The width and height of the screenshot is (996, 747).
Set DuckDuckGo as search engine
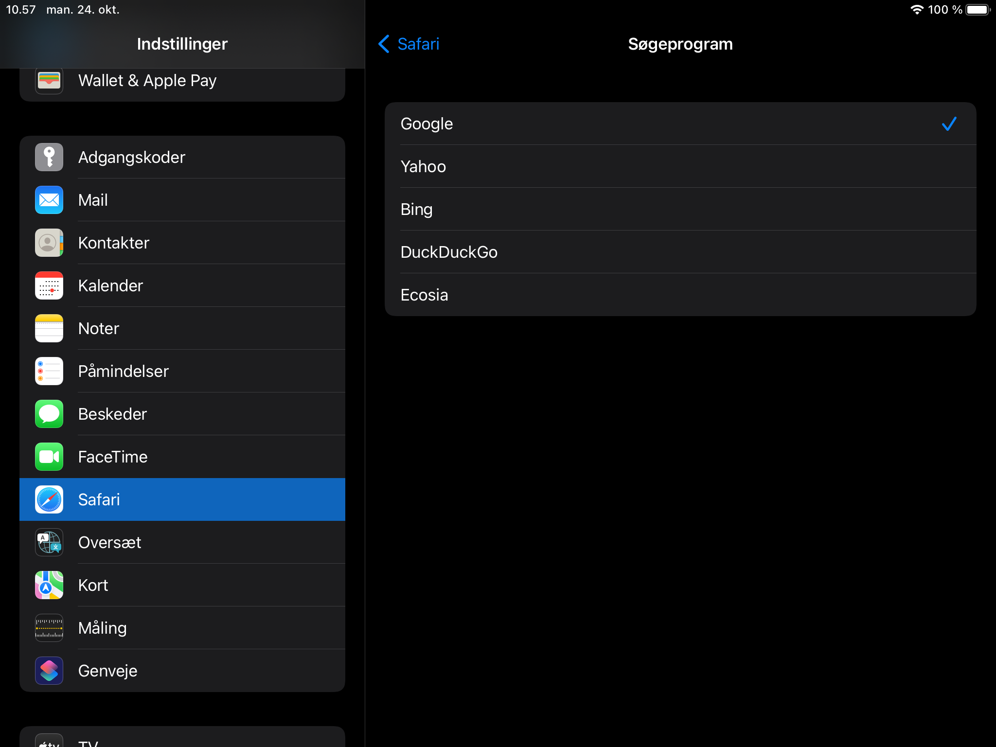[x=680, y=252]
